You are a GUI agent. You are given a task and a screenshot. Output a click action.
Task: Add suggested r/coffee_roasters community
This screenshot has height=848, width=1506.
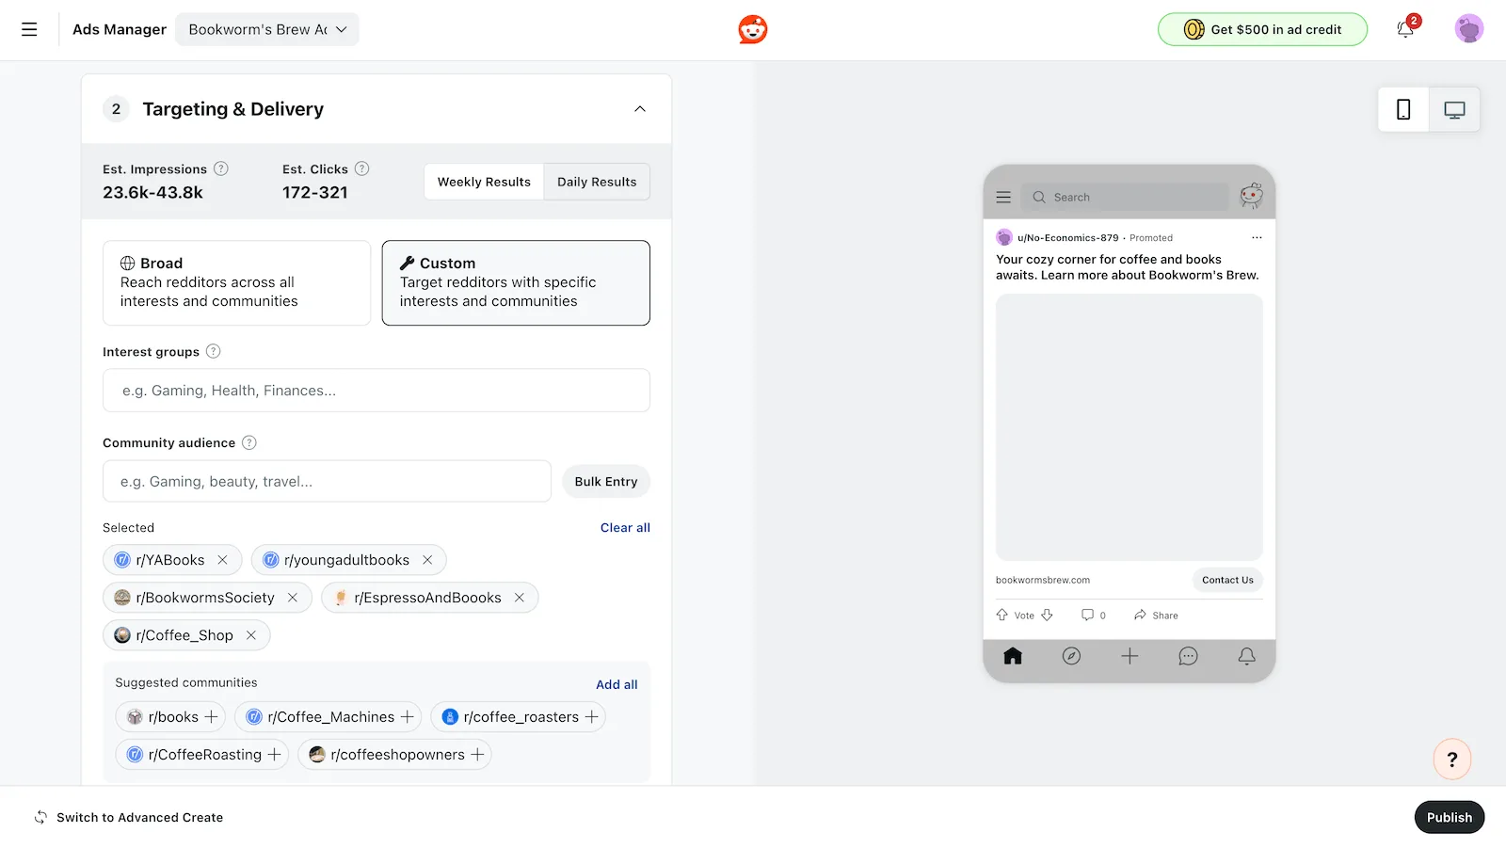[591, 717]
